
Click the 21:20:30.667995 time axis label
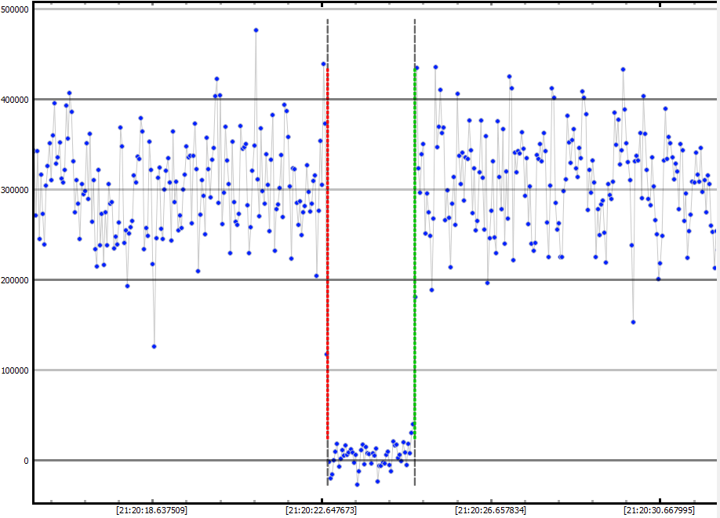click(x=660, y=509)
